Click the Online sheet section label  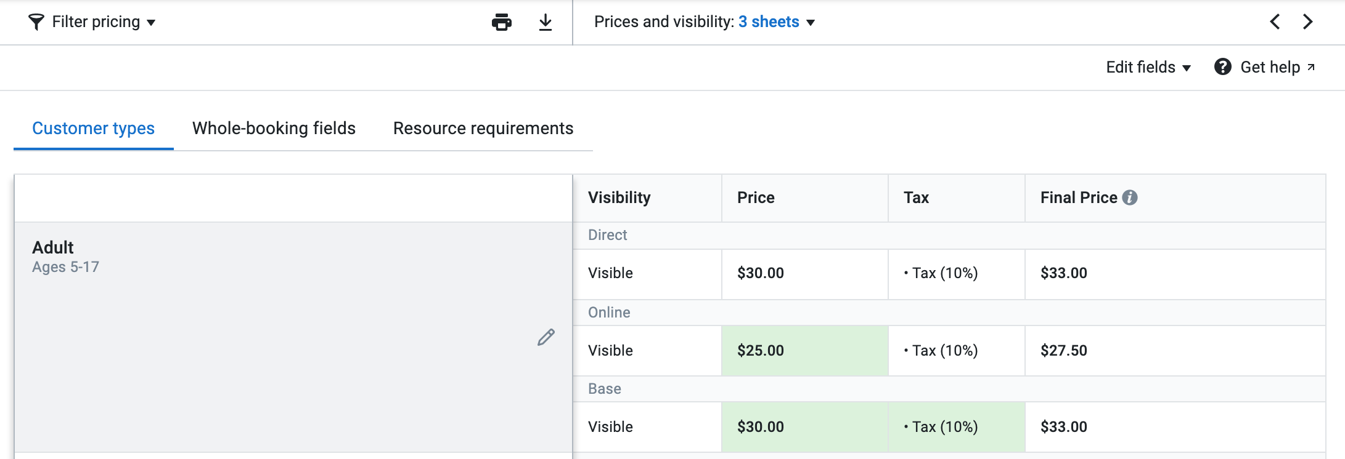tap(609, 313)
